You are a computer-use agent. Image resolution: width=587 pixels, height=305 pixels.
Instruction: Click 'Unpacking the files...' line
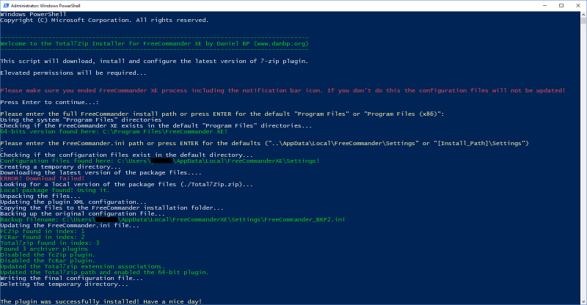click(40, 196)
